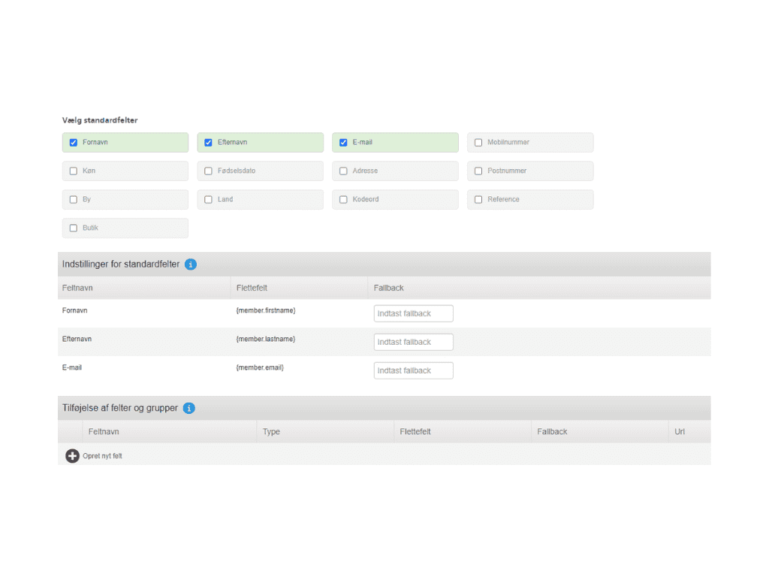Screen dimensions: 769x577
Task: Disable the E-mail standard field checkbox
Action: pyautogui.click(x=343, y=143)
